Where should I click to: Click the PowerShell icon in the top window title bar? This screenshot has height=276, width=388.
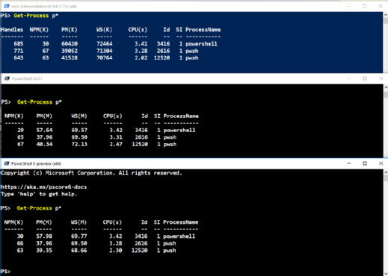click(7, 6)
